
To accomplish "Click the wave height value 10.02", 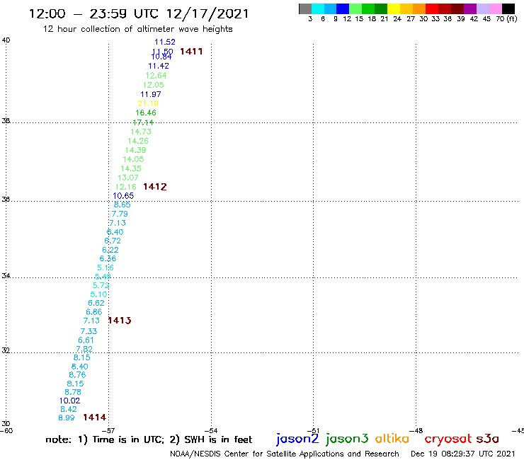I will [70, 401].
